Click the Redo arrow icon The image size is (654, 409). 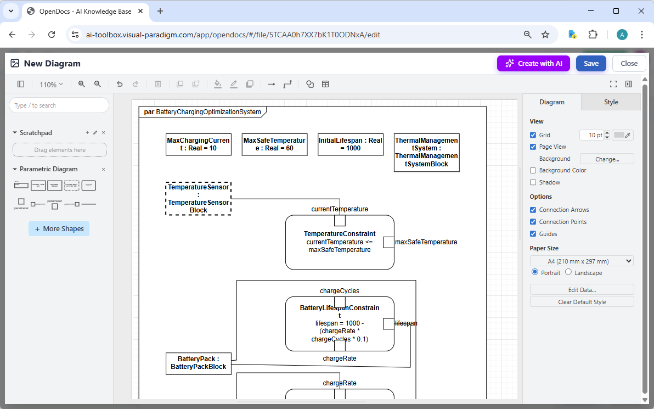[136, 84]
